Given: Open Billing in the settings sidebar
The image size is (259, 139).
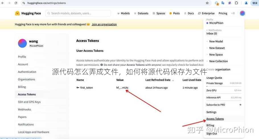Looking at the screenshot, I should click(x=22, y=87).
